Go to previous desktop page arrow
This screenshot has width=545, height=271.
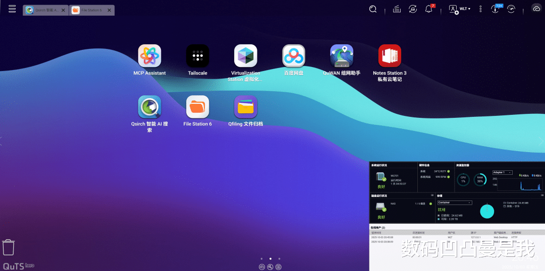point(2,141)
